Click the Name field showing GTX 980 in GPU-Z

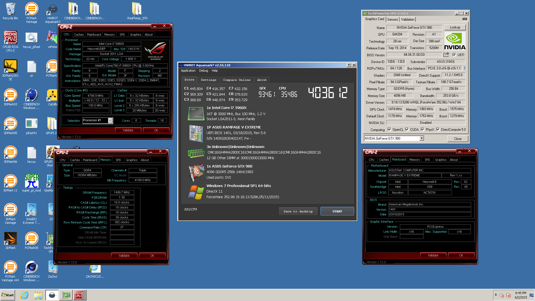coord(414,28)
